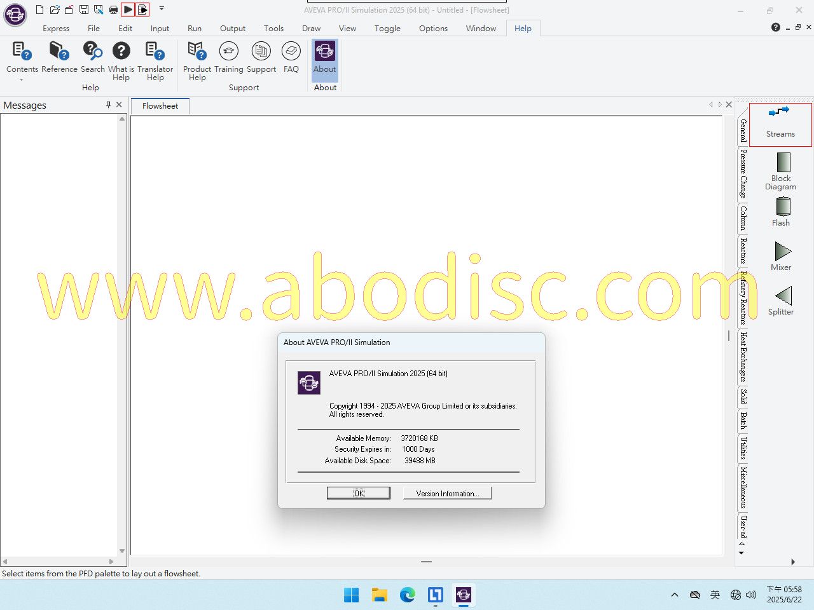Open the Toggle ribbon tab

click(387, 28)
